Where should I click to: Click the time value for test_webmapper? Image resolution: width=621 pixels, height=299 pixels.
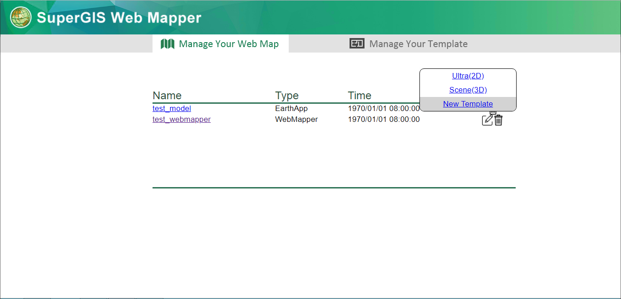click(384, 120)
